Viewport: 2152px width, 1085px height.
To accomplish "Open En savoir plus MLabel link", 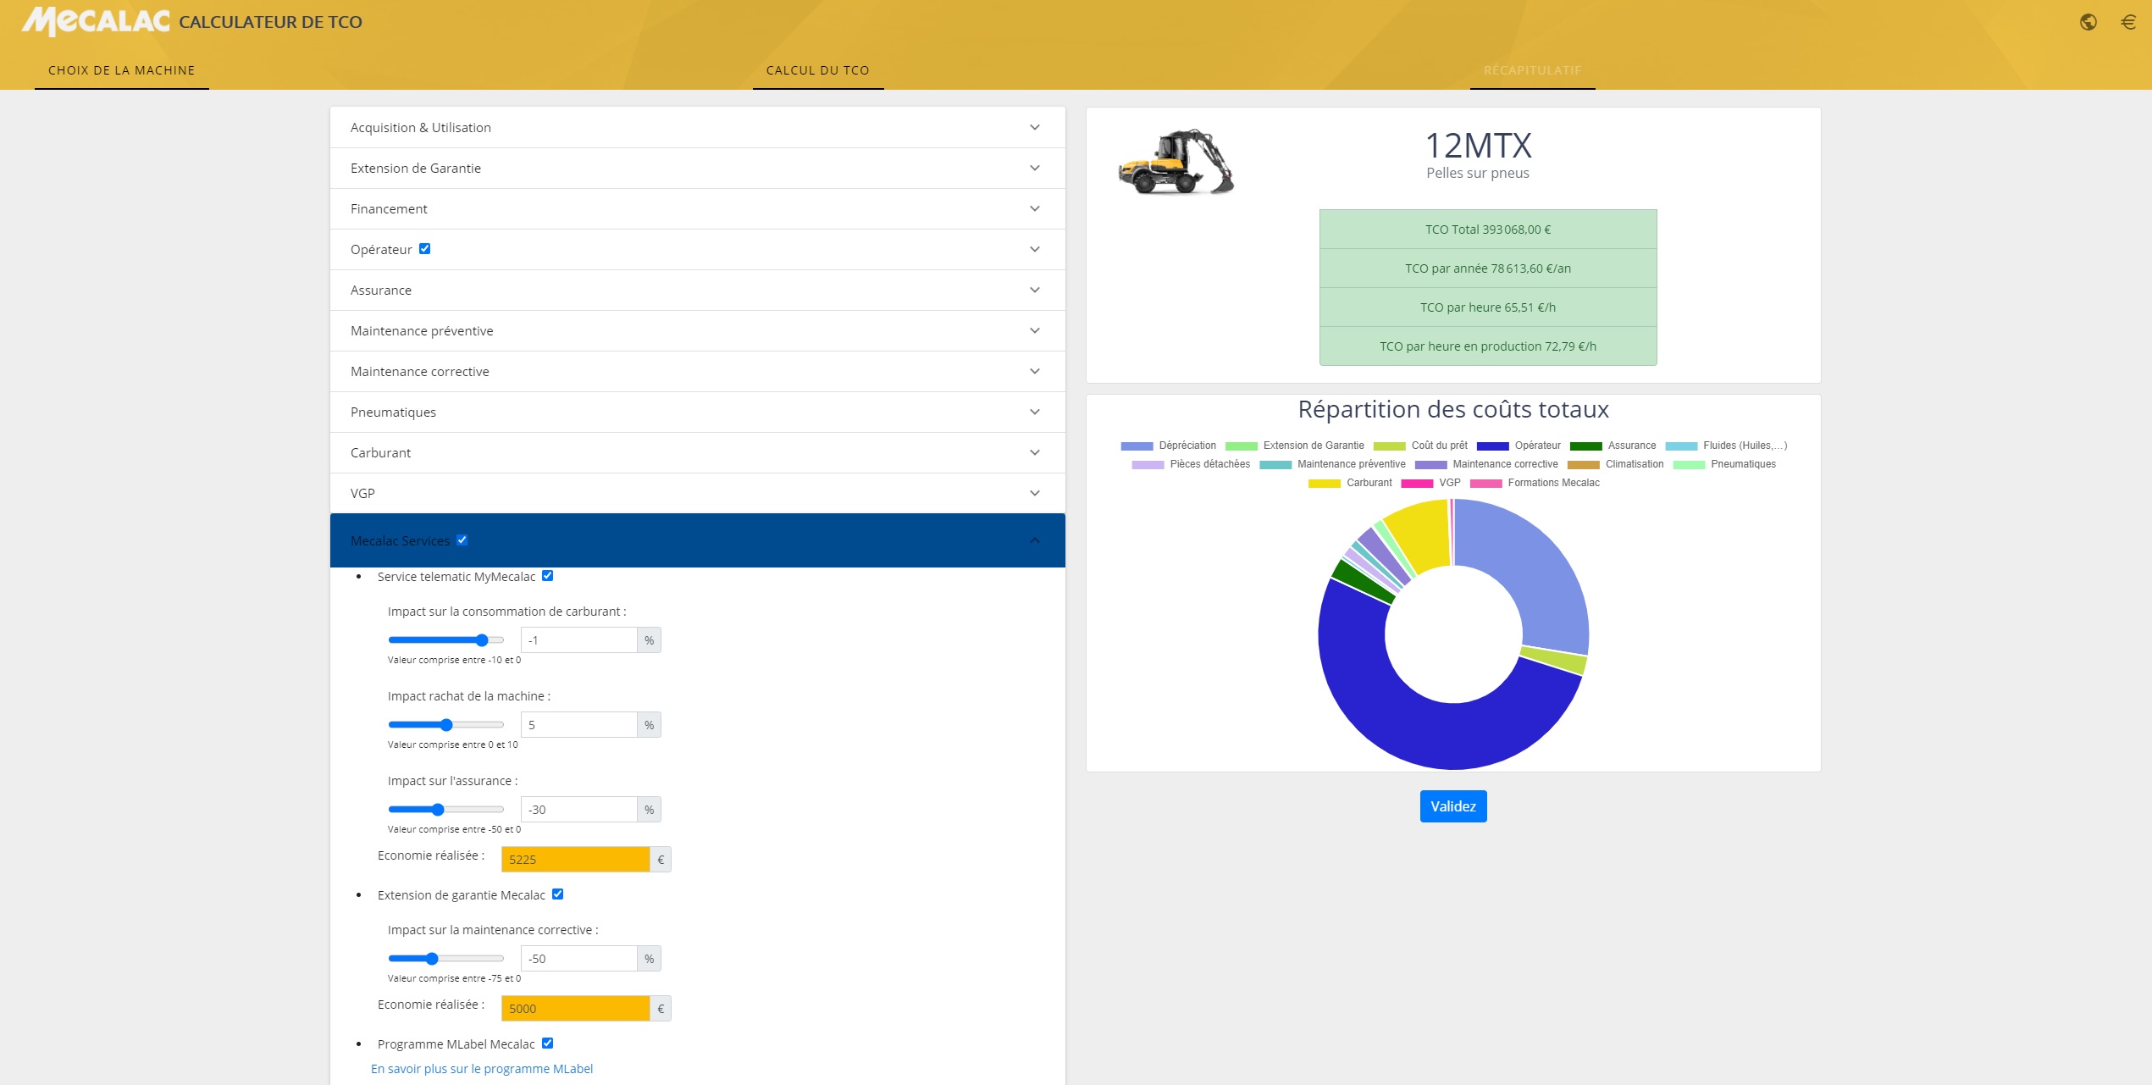I will (482, 1069).
